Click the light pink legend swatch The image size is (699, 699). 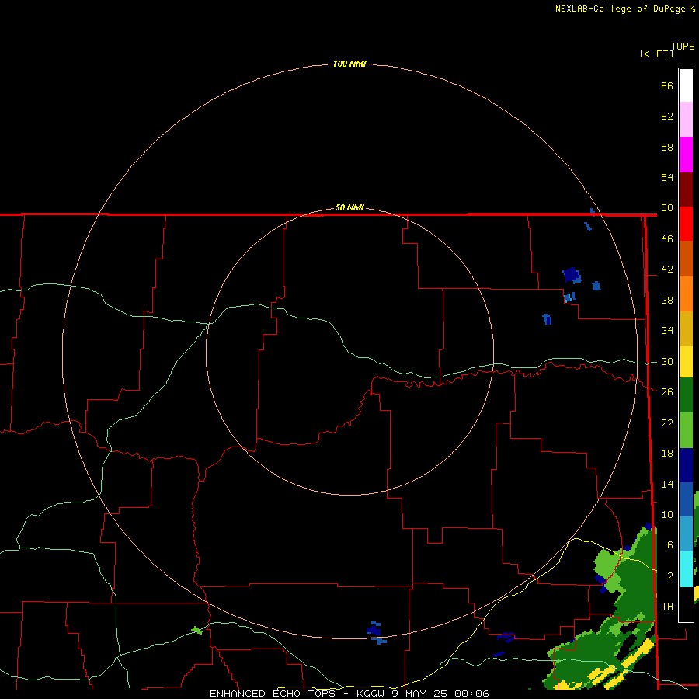686,120
